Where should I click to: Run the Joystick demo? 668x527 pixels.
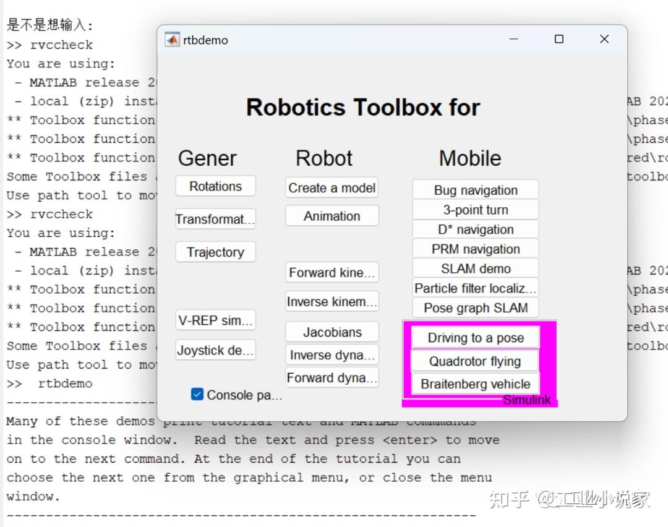coord(215,350)
